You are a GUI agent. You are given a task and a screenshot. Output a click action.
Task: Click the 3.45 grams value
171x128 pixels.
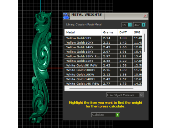[x=107, y=61]
